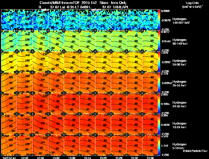Click the Log Cnts units heading
This screenshot has height=159, width=209.
point(192,5)
